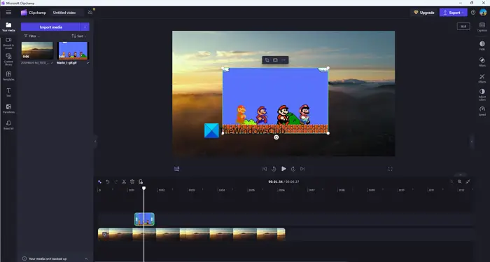Open the Text tool in sidebar
The image size is (490, 262).
point(8,92)
